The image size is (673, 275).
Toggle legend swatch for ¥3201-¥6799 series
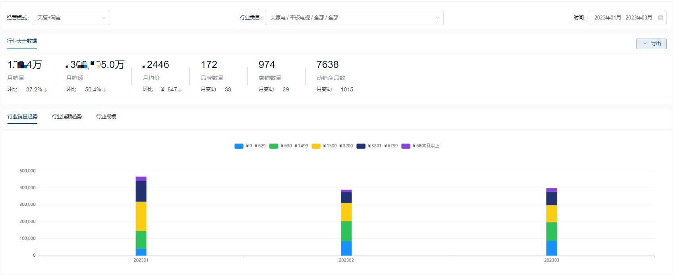point(361,146)
